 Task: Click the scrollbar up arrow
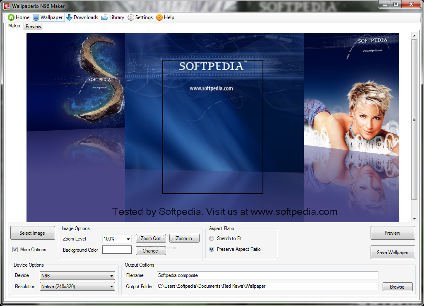click(414, 36)
